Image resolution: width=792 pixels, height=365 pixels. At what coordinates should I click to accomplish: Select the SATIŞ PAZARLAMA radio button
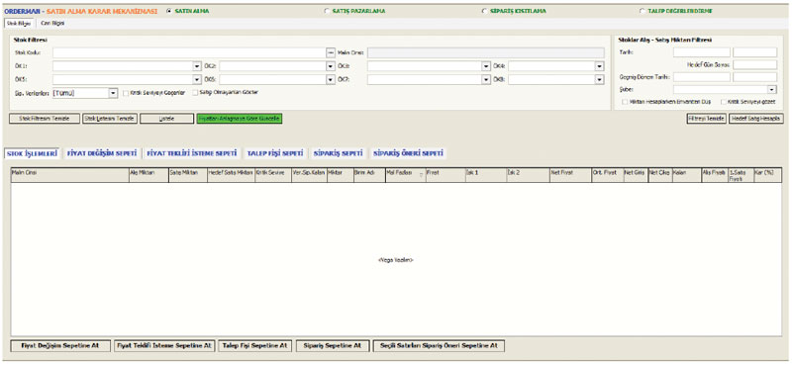[x=327, y=11]
